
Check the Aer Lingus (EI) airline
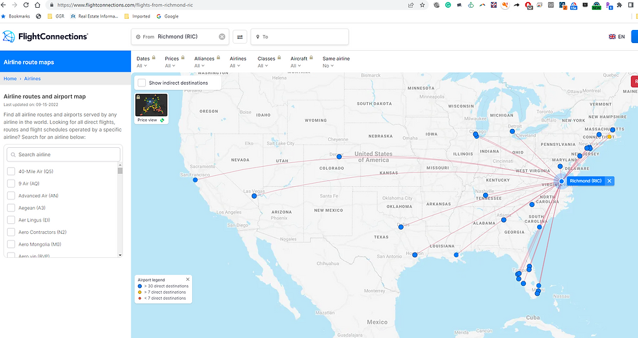pyautogui.click(x=12, y=220)
